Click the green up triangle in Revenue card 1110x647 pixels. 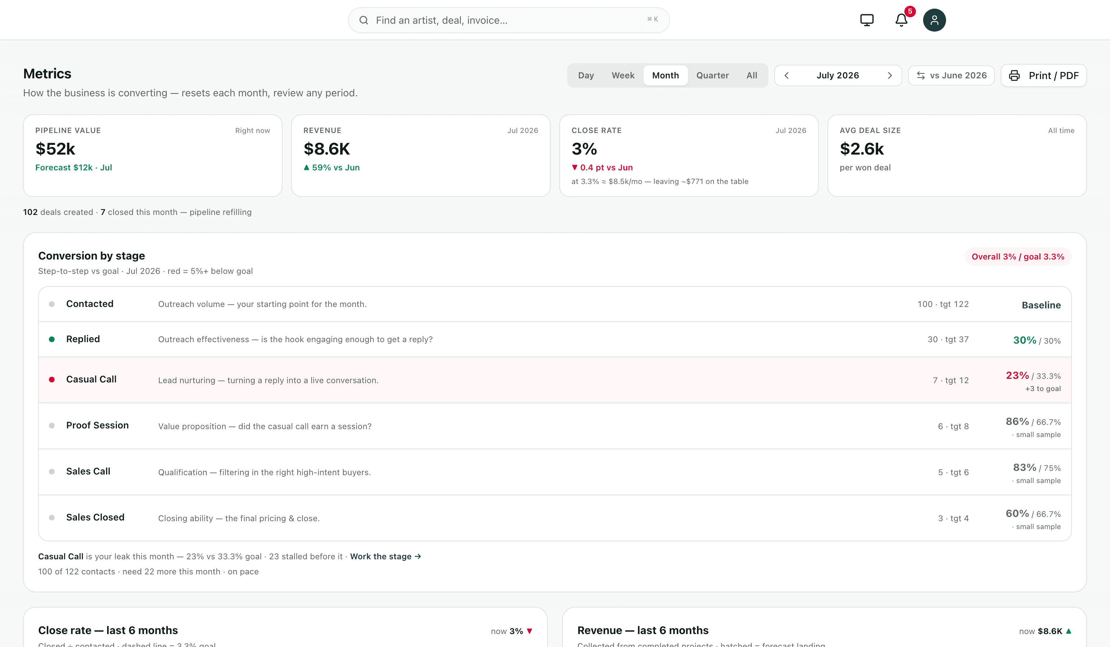click(307, 168)
